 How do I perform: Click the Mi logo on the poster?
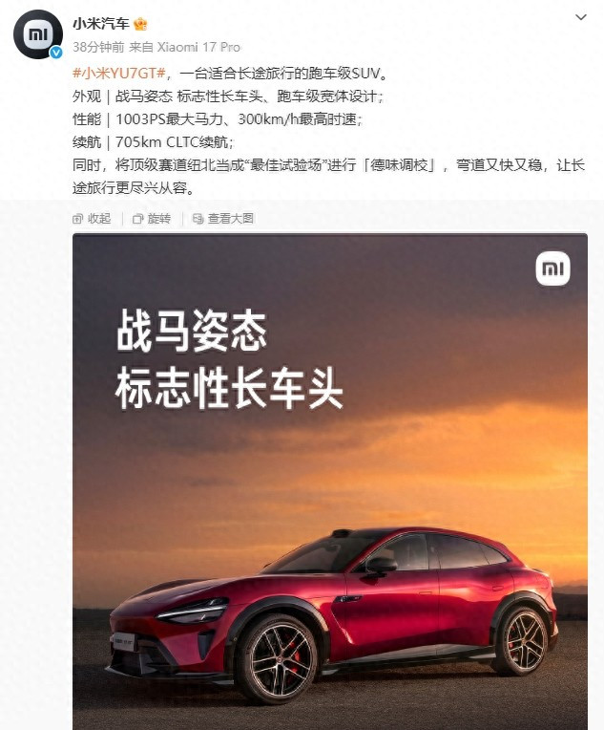pos(552,268)
